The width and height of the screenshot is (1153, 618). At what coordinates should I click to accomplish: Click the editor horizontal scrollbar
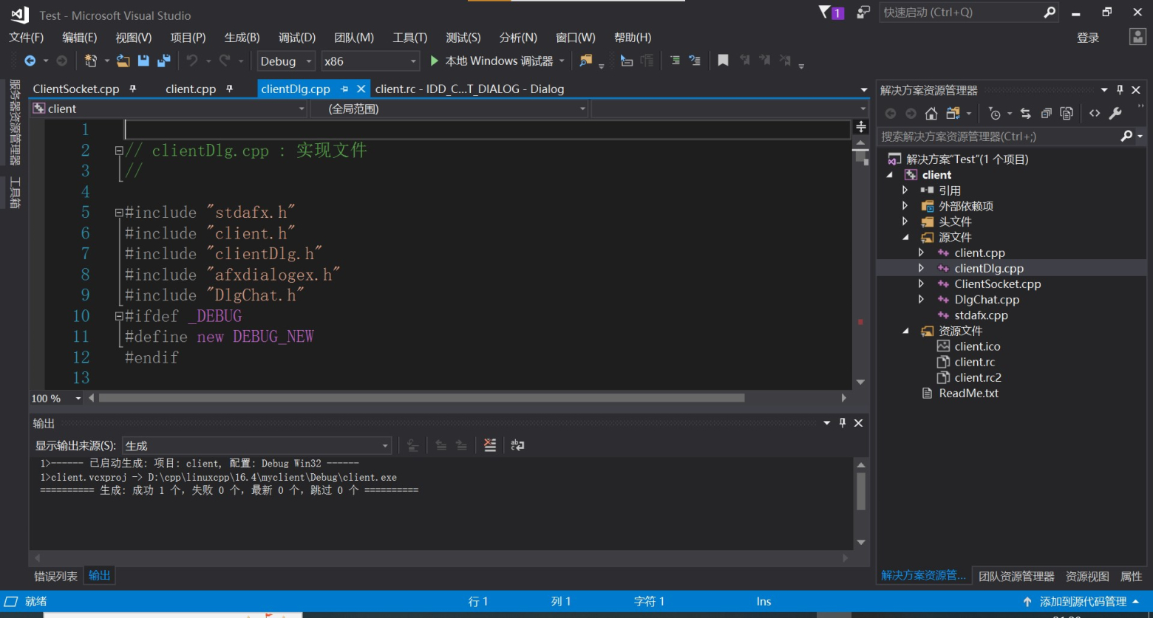point(421,398)
